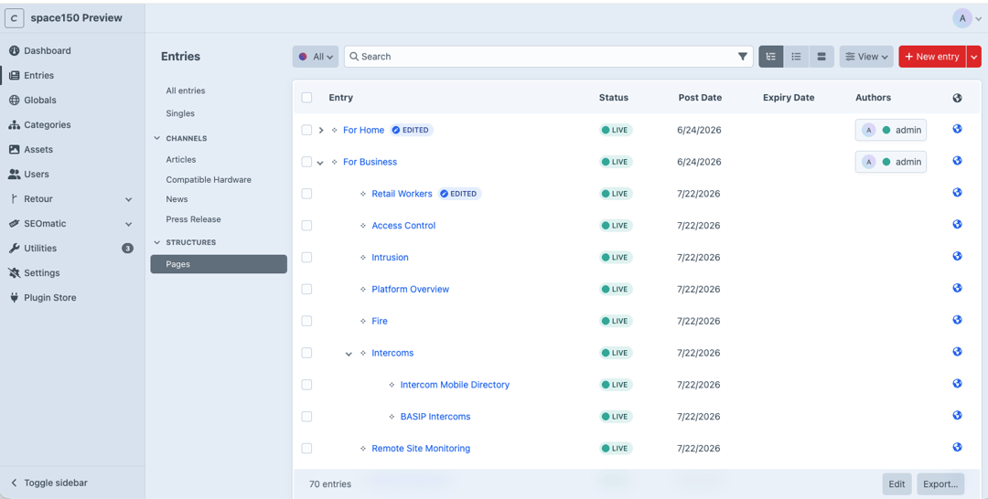Expand the SEOmatic sidebar submenu
Image resolution: width=988 pixels, height=499 pixels.
[x=129, y=224]
